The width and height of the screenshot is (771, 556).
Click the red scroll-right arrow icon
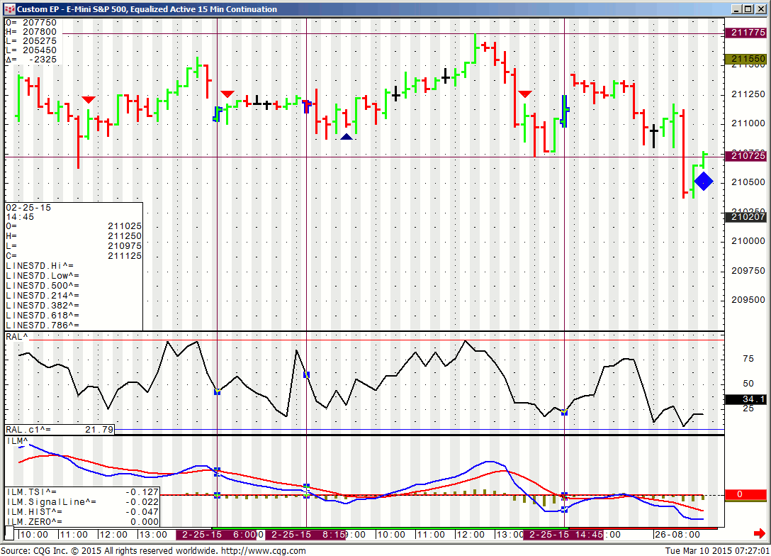coord(759,533)
